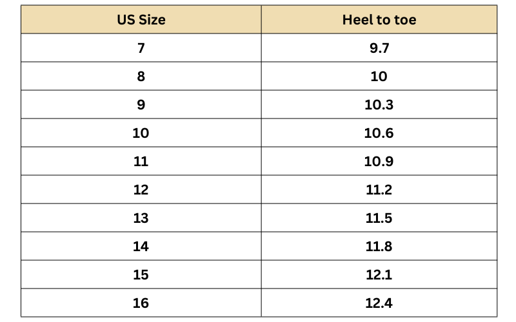Screen dimensions: 516x322
Task: Select the 9.7 heel to toe cell
Action: [x=379, y=48]
